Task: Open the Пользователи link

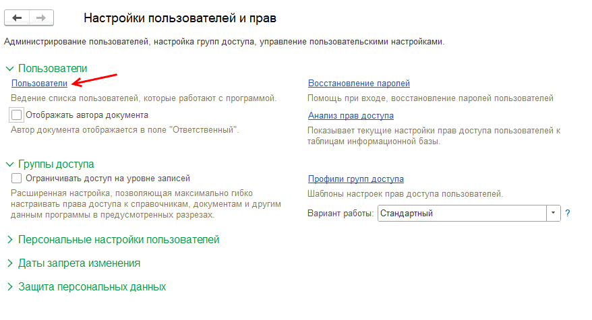Action: coord(39,84)
